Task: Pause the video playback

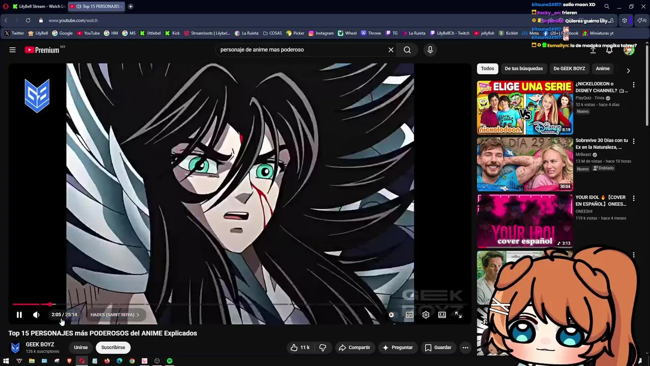Action: [x=19, y=315]
